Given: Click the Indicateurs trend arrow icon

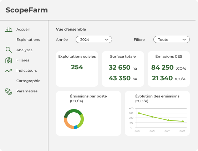Looking at the screenshot, I should coord(9,71).
